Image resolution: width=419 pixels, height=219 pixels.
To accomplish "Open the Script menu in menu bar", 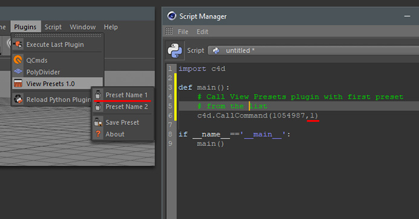I will tap(53, 27).
